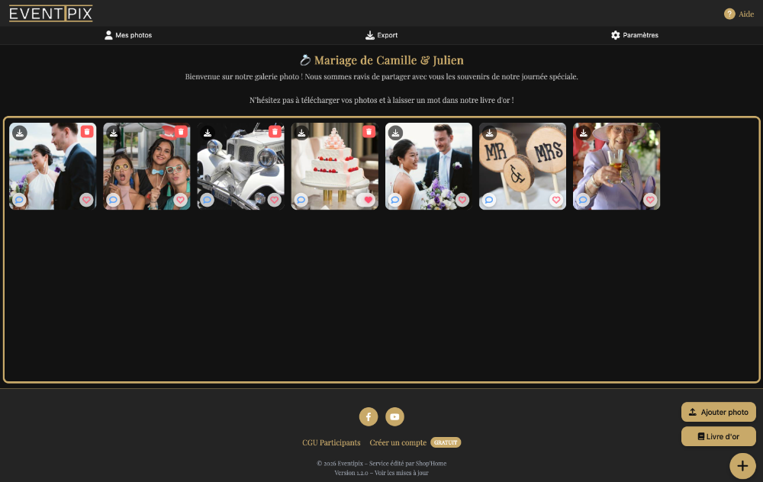Open the YouTube channel icon

click(x=394, y=416)
